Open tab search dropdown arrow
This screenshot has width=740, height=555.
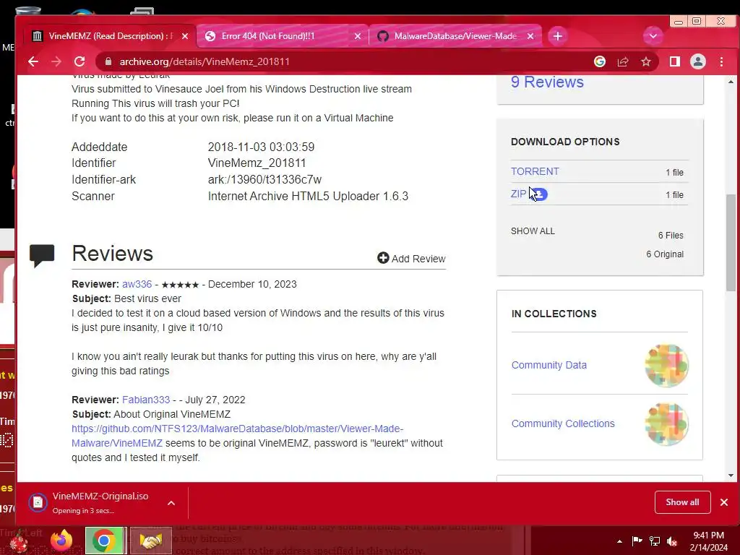pyautogui.click(x=653, y=36)
